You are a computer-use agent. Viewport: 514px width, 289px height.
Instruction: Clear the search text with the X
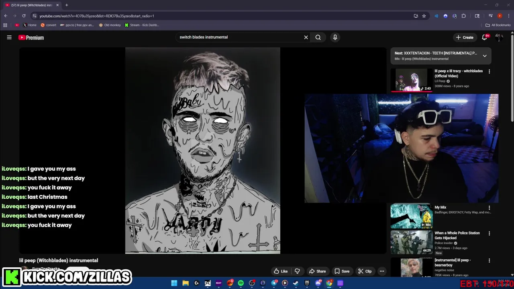pyautogui.click(x=306, y=37)
